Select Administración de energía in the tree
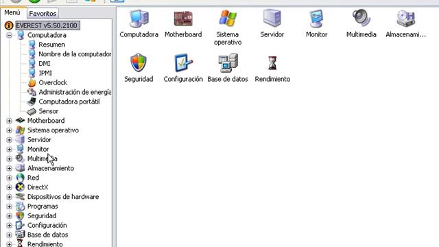Image resolution: width=439 pixels, height=247 pixels. tap(75, 92)
